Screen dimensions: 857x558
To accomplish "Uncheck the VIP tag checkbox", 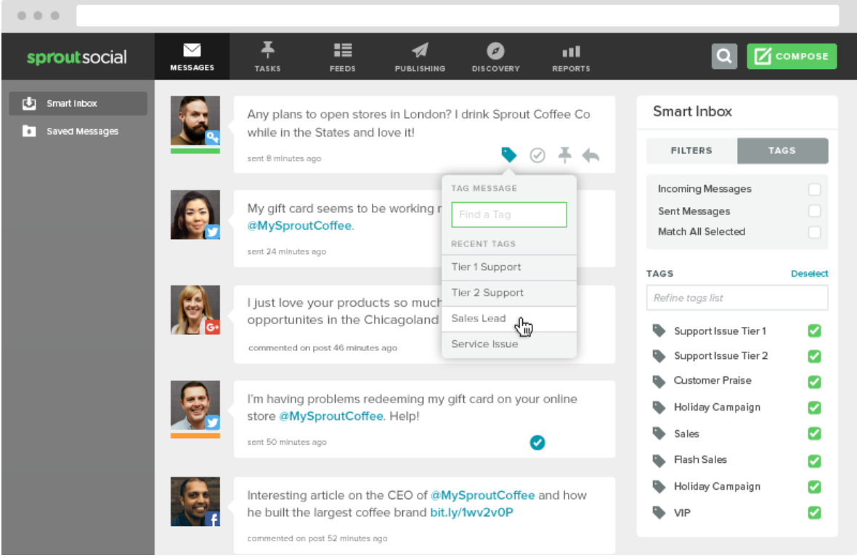I will 814,513.
